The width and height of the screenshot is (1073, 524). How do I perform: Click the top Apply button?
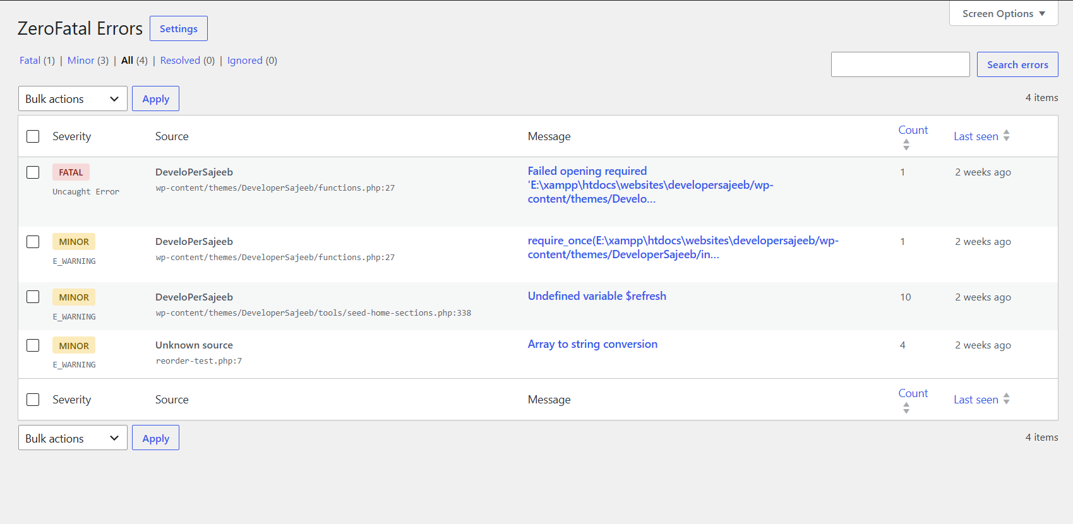(155, 98)
